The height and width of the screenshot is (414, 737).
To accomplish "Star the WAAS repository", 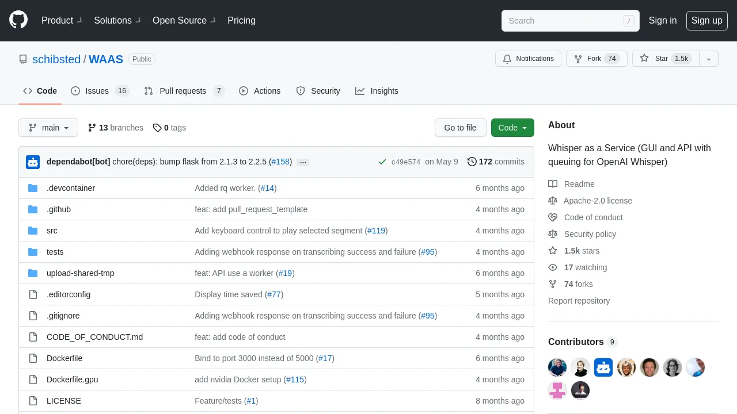I will coord(666,59).
